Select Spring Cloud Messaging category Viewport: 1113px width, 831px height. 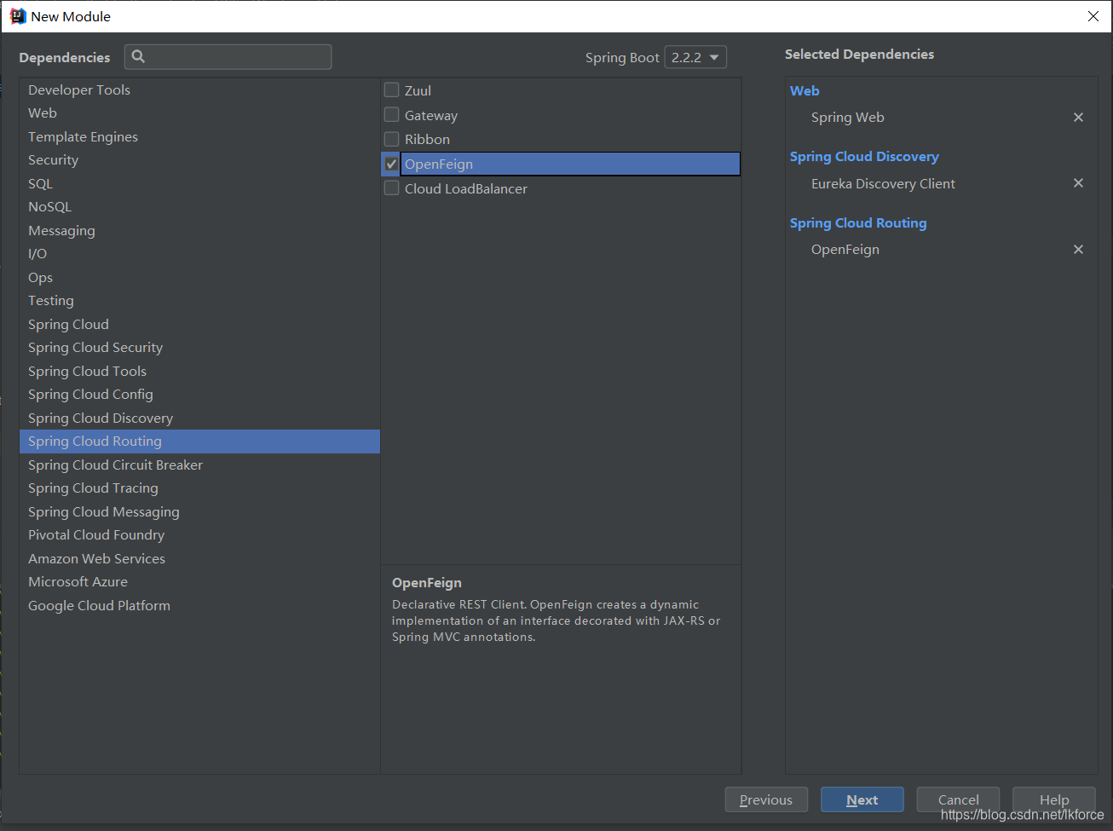point(199,511)
